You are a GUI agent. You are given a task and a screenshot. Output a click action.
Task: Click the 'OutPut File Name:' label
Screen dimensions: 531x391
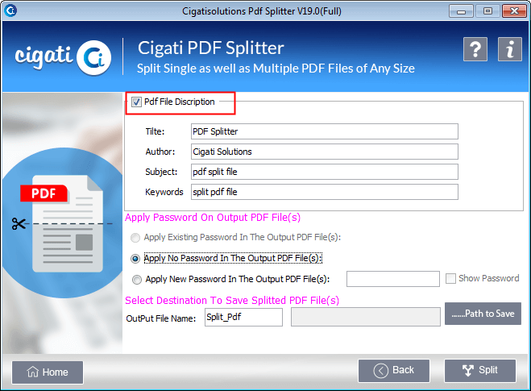[161, 318]
